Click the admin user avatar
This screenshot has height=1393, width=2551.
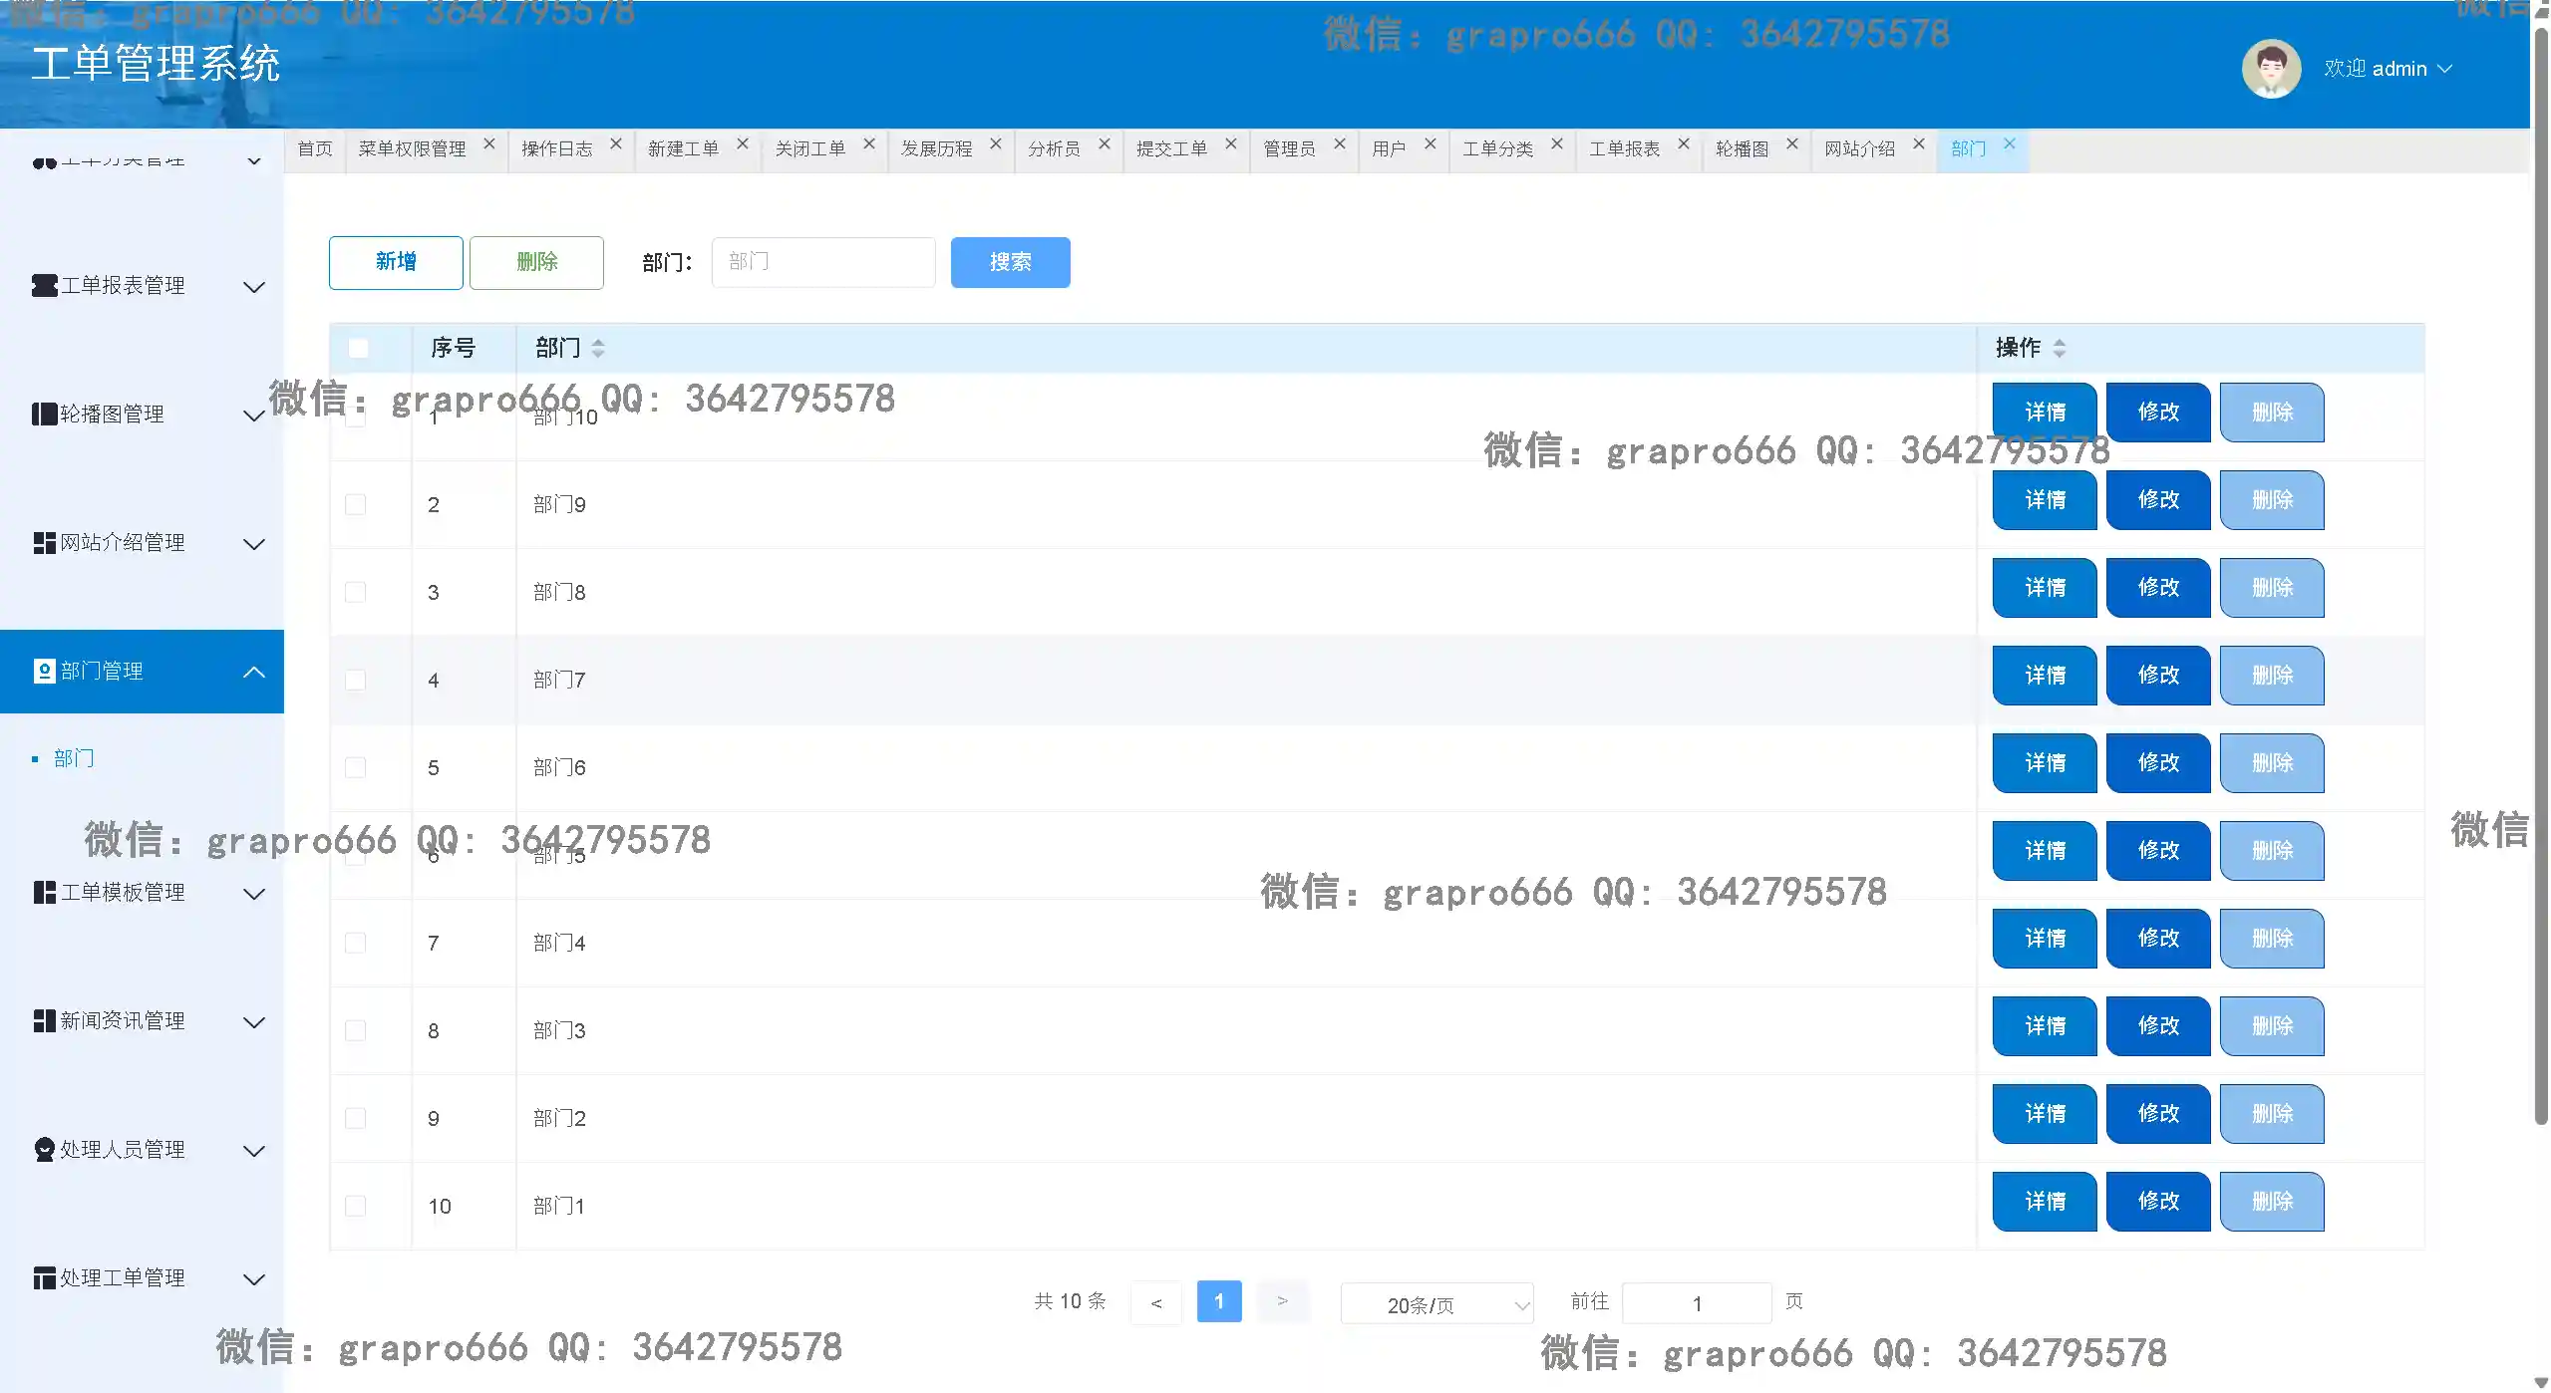click(x=2270, y=69)
